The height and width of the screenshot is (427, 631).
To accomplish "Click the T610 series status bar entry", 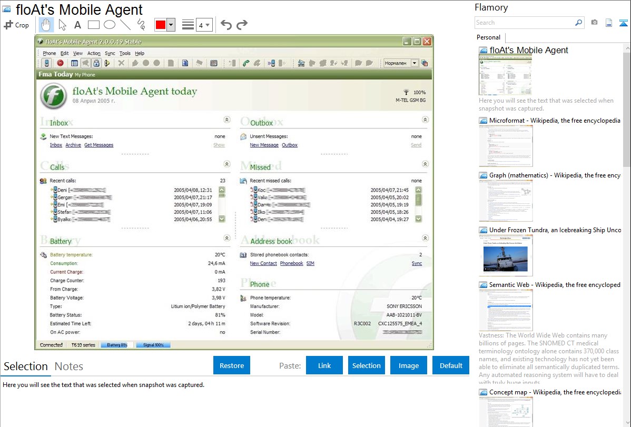I will (x=83, y=345).
